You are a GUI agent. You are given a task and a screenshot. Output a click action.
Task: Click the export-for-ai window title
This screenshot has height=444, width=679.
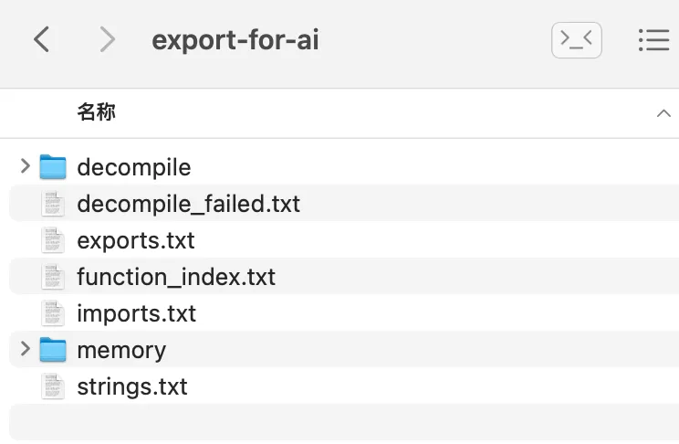[235, 40]
